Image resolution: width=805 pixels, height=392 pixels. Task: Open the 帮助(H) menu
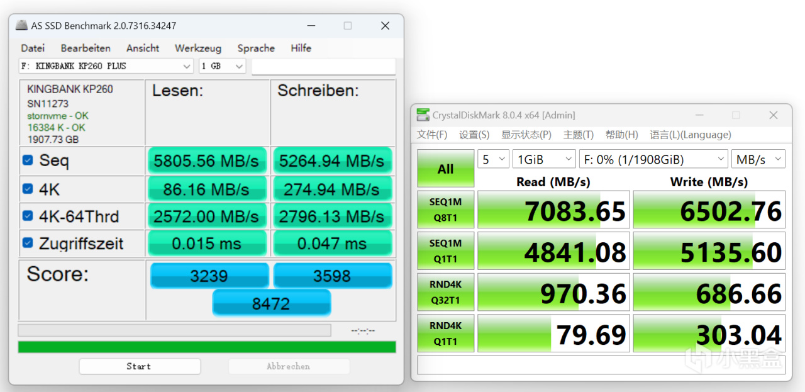pos(622,135)
